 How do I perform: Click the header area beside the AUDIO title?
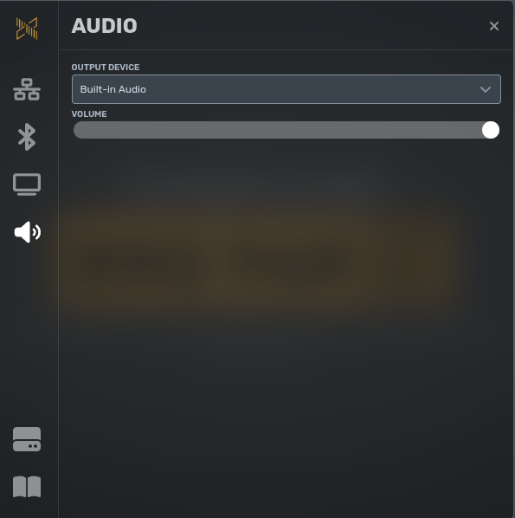coord(311,26)
